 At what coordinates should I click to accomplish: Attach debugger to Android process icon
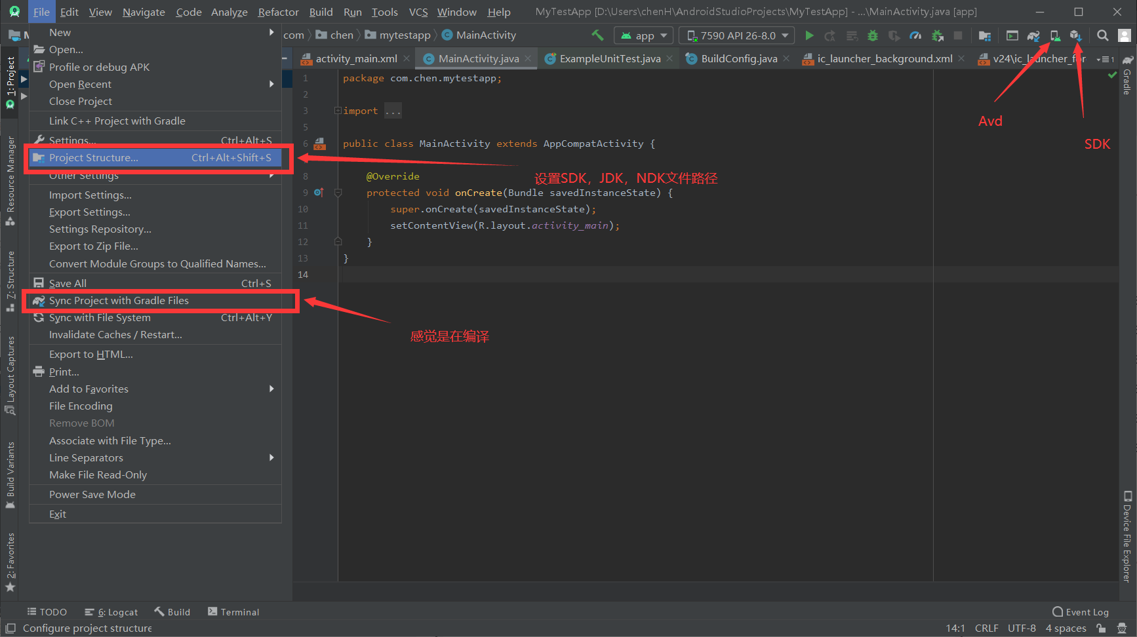pos(937,35)
